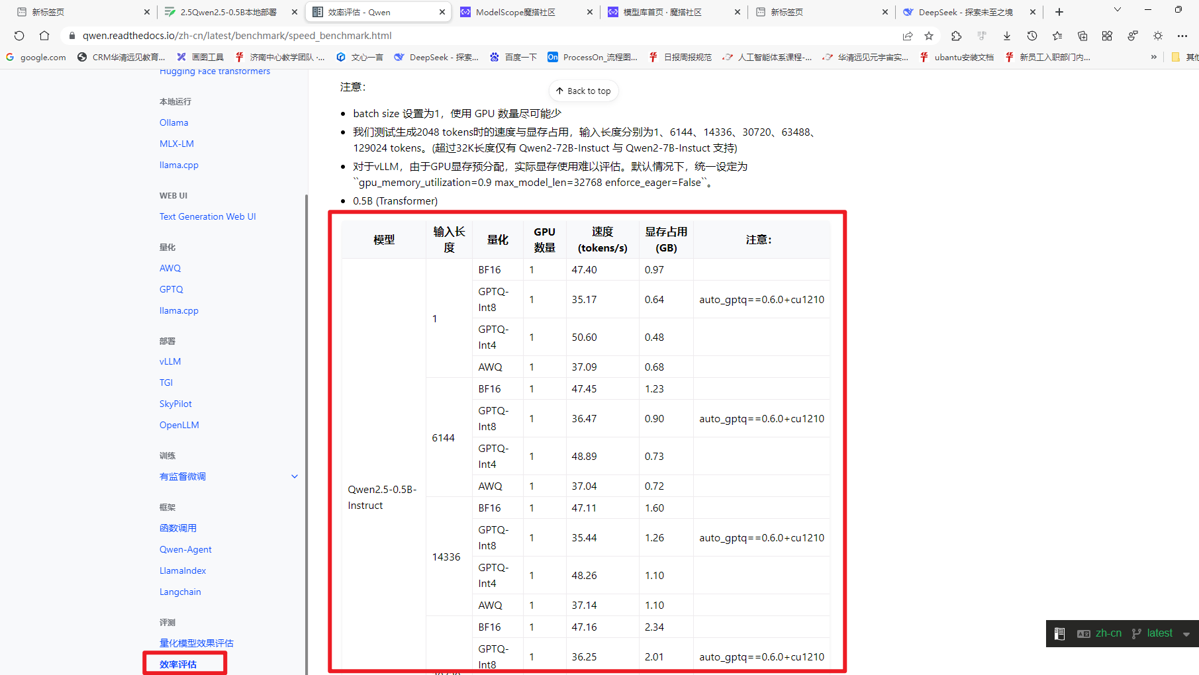Select the 效率评估 sidebar link
The height and width of the screenshot is (675, 1199).
178,664
